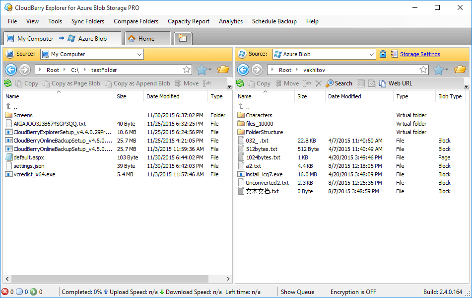Click the encryption lock icon
472x298 pixels.
point(383,54)
